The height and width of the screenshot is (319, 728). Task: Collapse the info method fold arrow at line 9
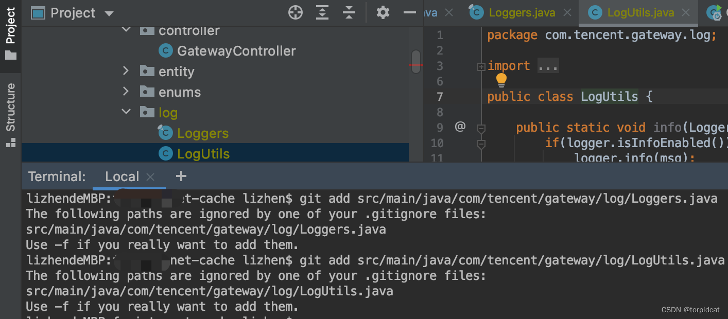coord(480,130)
